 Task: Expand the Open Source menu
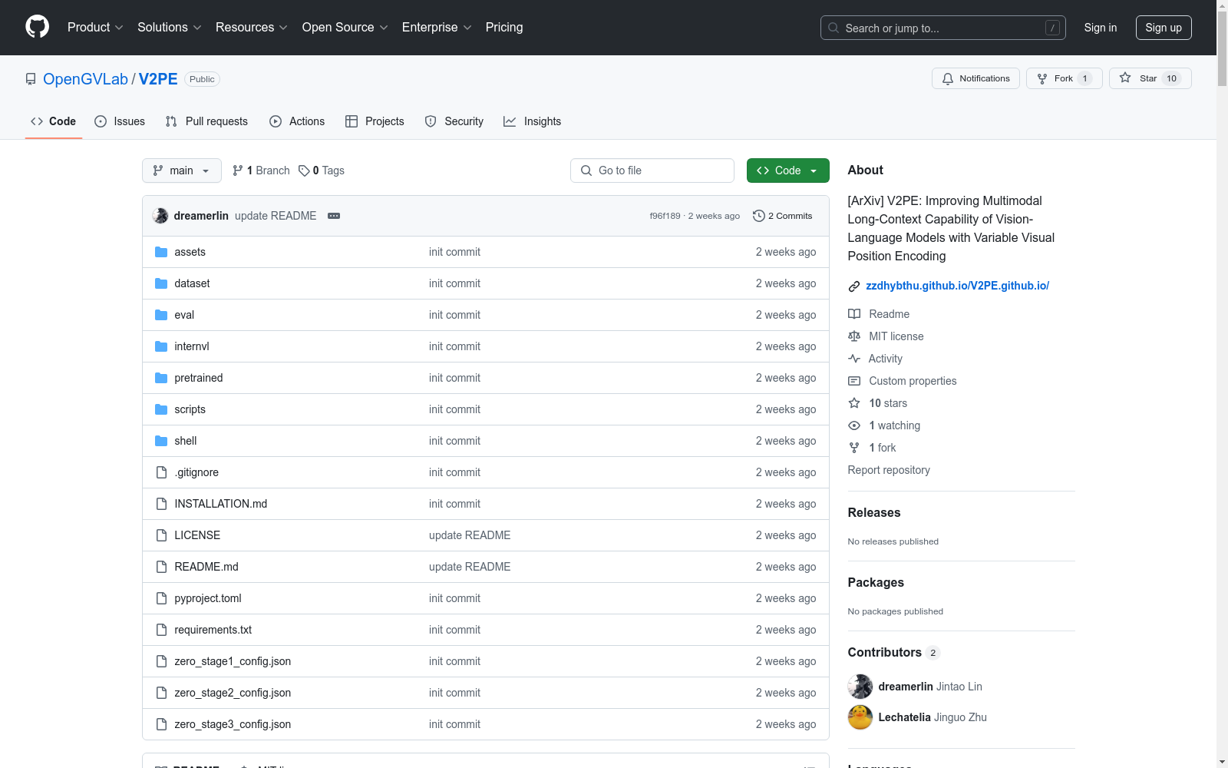[345, 28]
